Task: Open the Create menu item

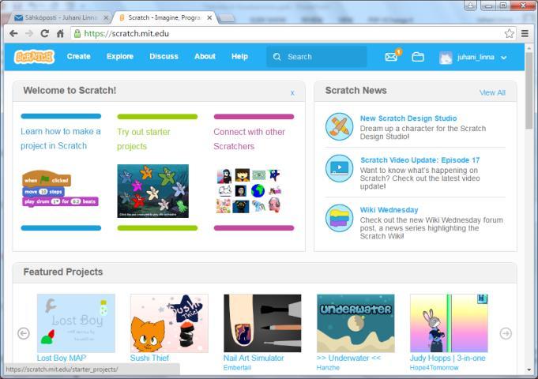Action: coord(78,57)
